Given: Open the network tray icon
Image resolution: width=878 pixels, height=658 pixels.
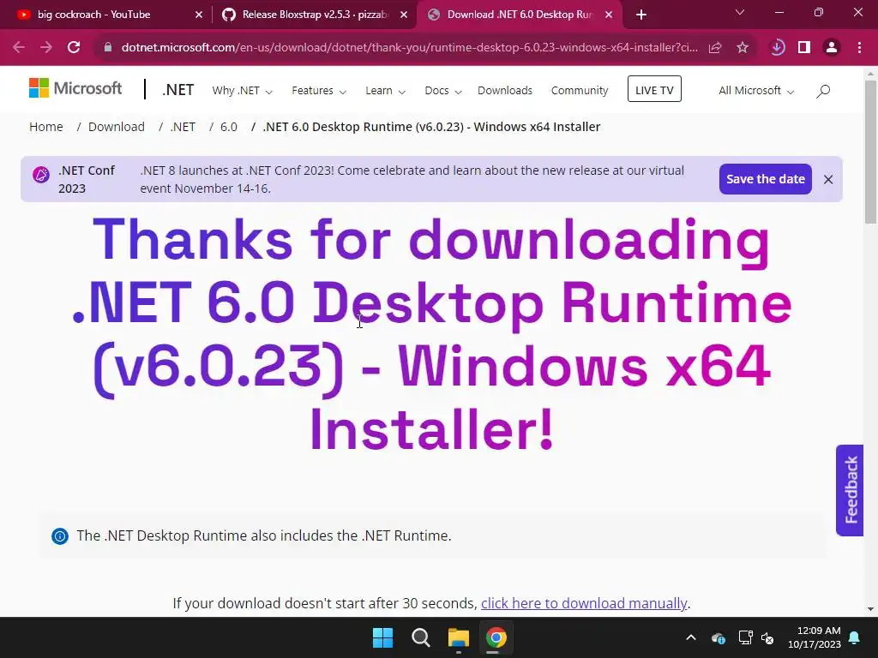Looking at the screenshot, I should coord(745,637).
